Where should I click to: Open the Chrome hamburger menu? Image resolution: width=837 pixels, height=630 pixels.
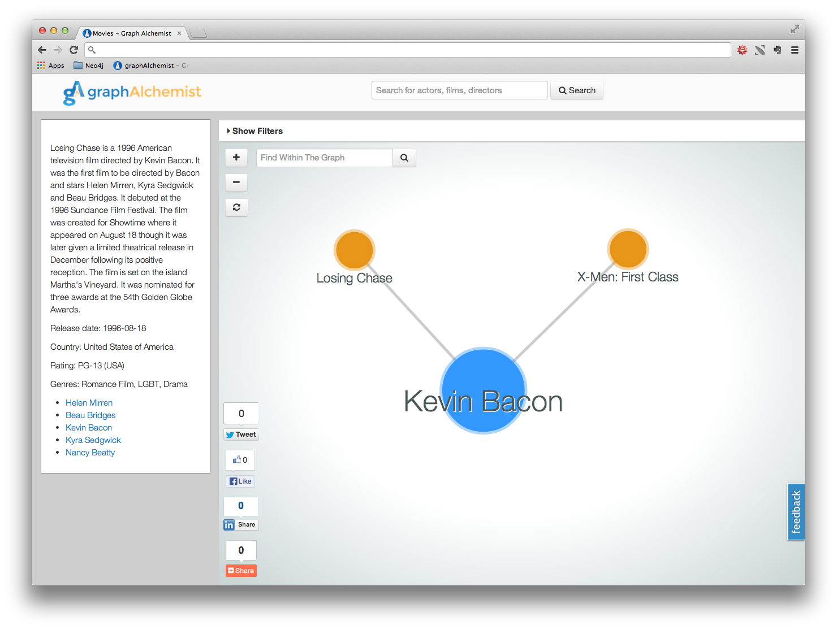[x=795, y=50]
